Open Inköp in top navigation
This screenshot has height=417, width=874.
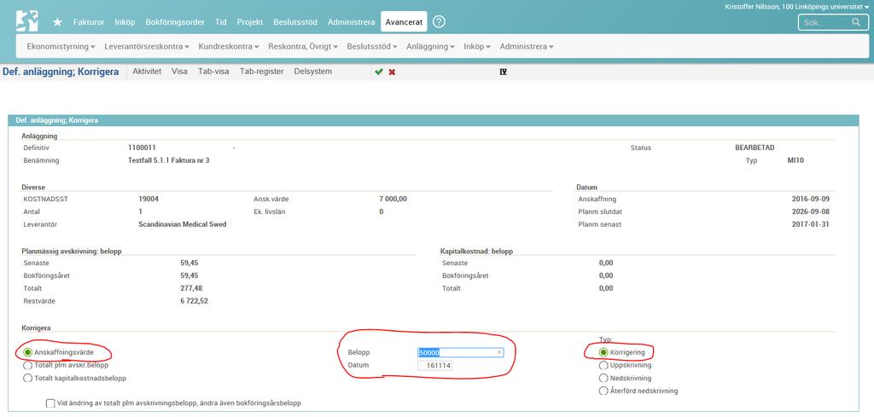coord(125,22)
